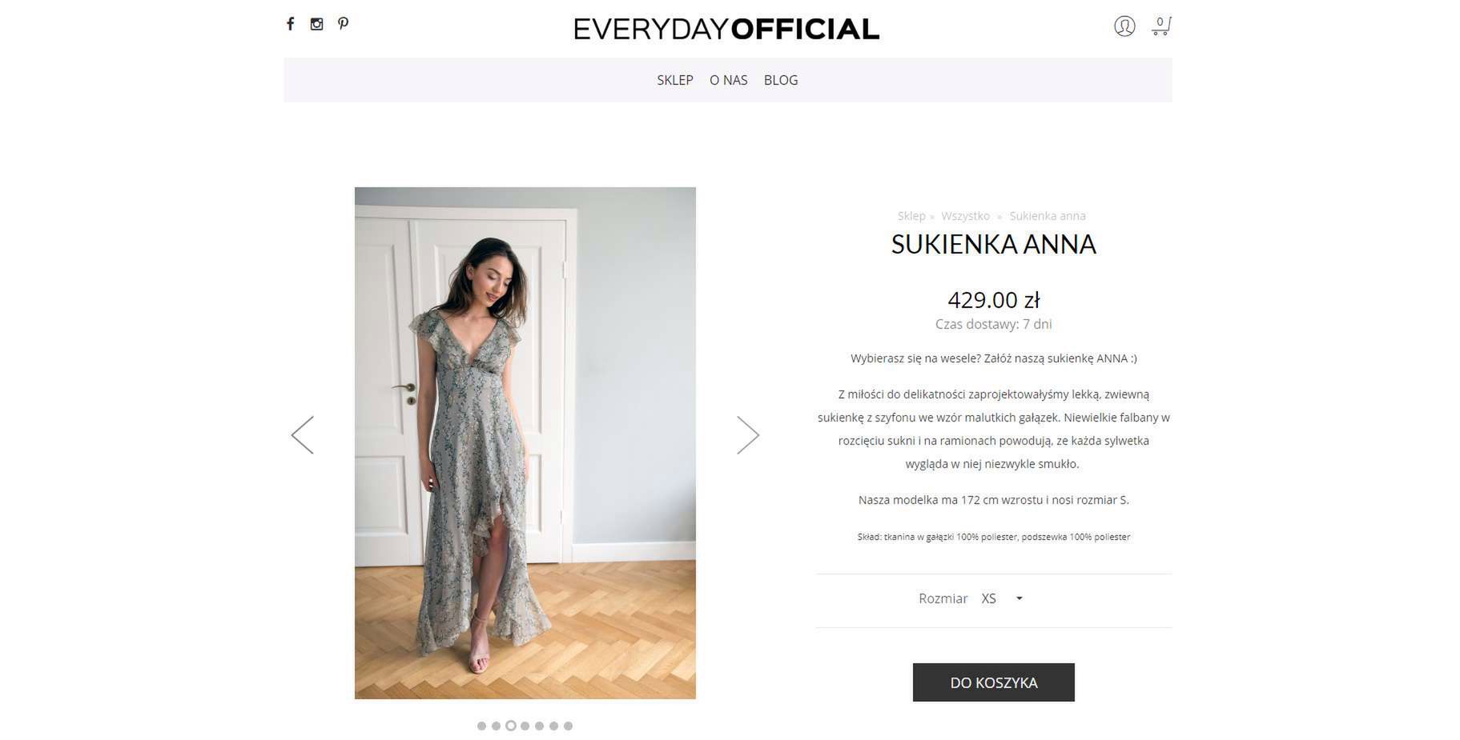The height and width of the screenshot is (740, 1460).
Task: Open the XS size selector
Action: pos(1002,598)
